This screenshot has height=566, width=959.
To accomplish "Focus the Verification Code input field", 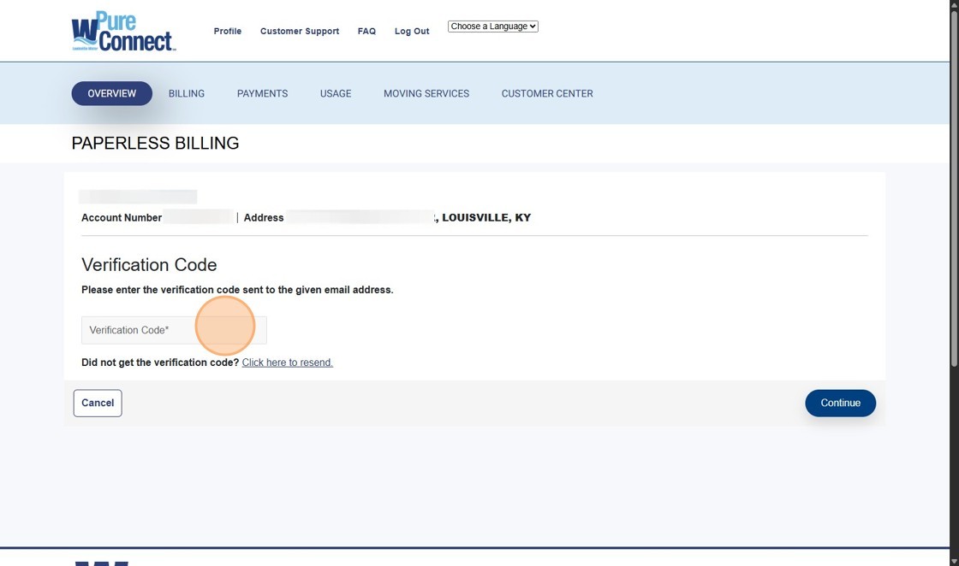I will coord(174,330).
